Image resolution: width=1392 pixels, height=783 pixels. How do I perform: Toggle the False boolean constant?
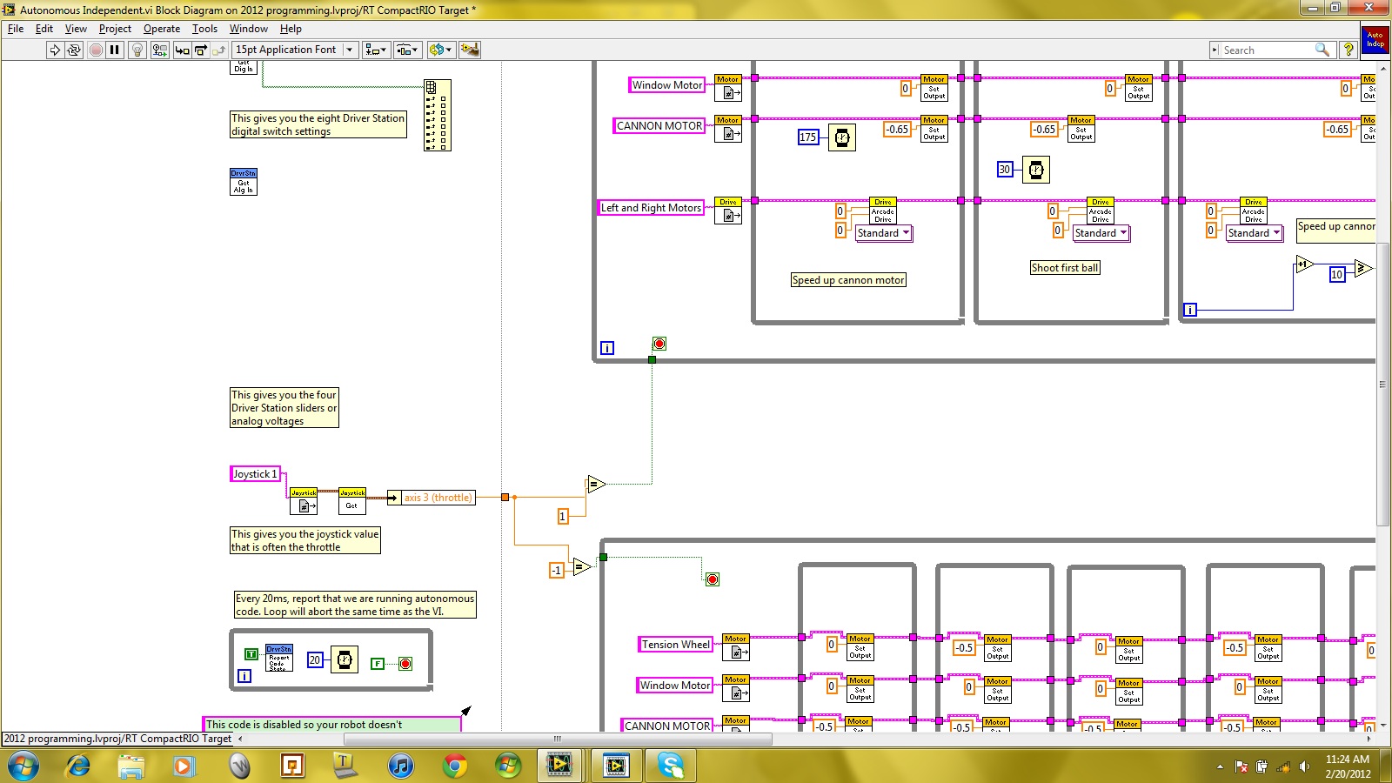point(377,664)
